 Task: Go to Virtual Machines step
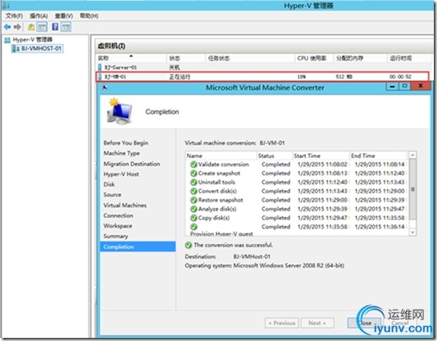point(125,205)
